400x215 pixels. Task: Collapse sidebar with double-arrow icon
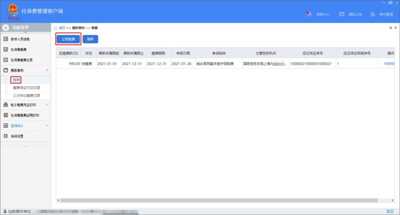tap(26, 147)
